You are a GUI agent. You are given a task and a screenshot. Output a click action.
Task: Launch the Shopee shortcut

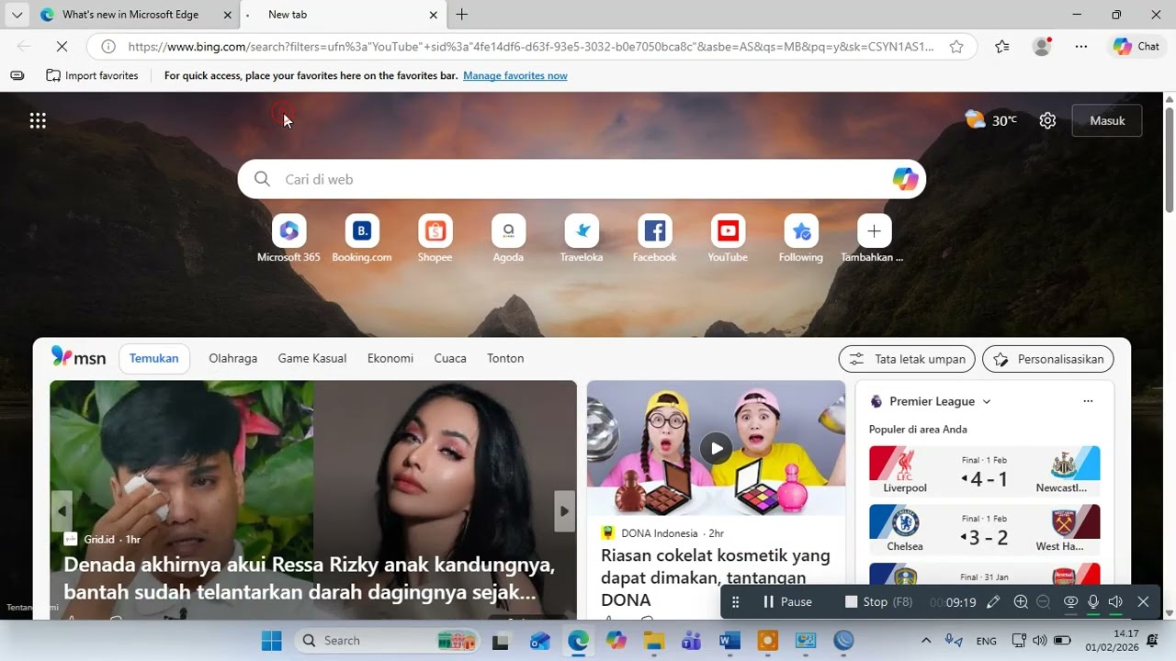tap(435, 239)
